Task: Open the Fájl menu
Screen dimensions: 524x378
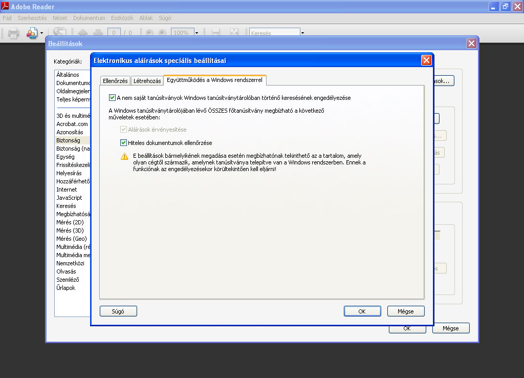Action: (7, 18)
